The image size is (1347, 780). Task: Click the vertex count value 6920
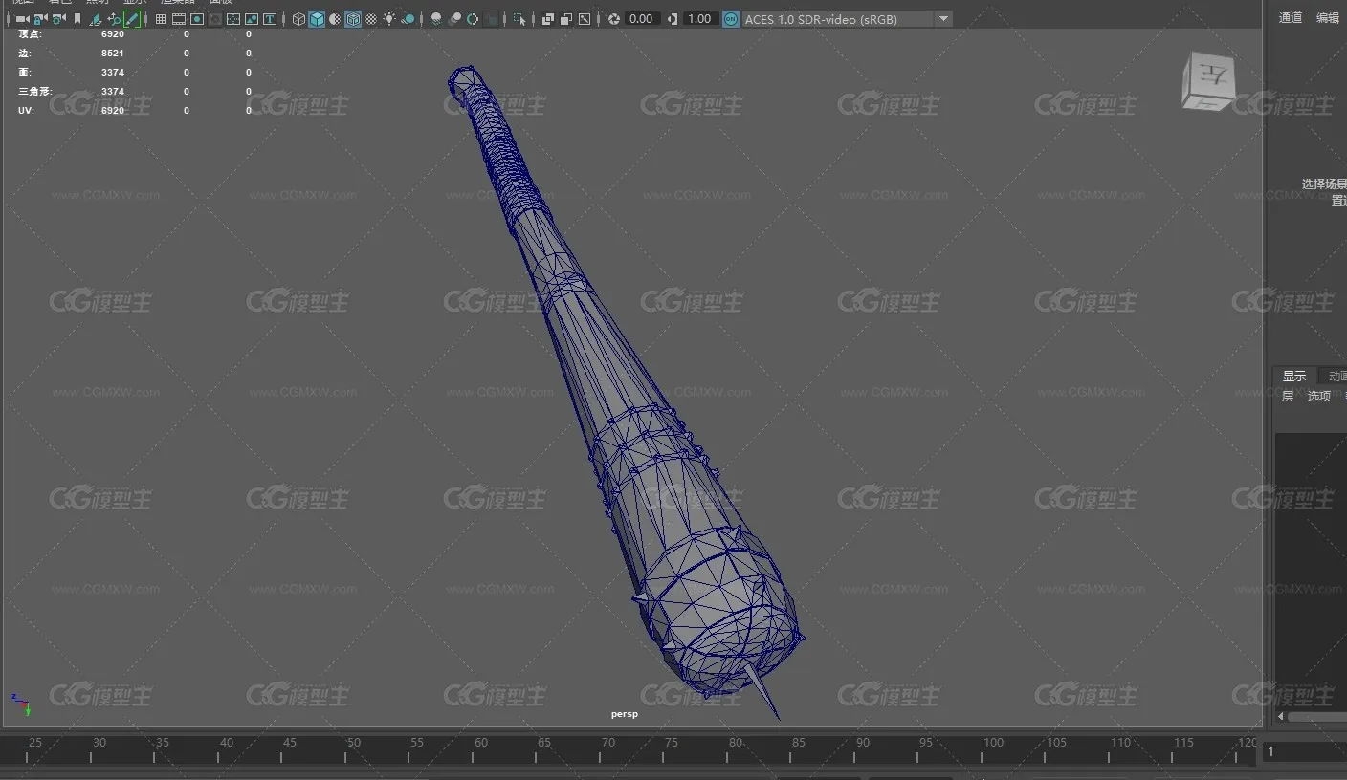tap(113, 34)
